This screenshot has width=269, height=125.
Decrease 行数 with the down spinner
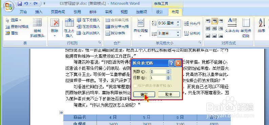pos(168,79)
